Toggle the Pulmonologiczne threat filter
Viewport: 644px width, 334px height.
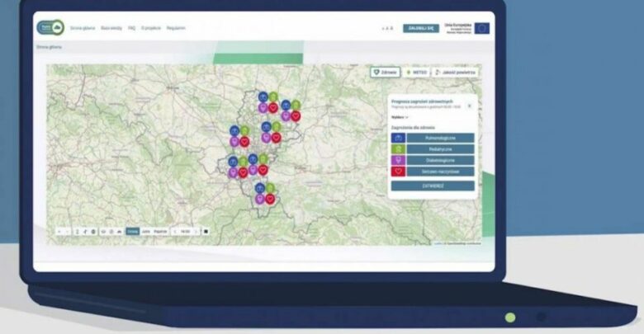click(x=440, y=138)
